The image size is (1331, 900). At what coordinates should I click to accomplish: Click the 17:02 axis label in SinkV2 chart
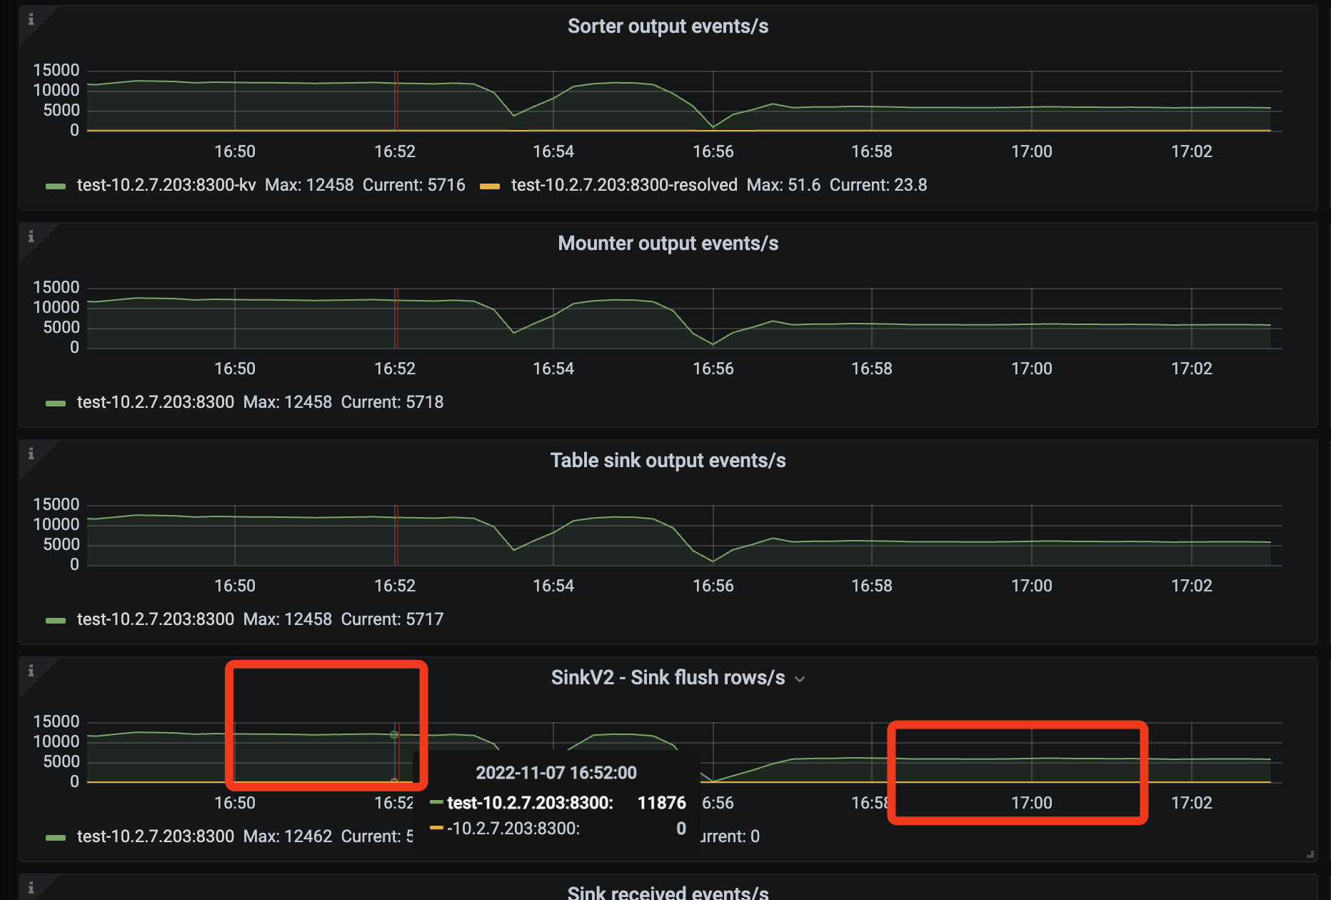(1192, 803)
